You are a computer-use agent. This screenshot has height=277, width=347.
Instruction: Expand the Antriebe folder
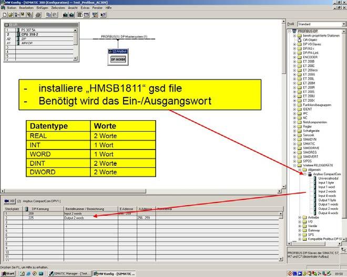click(x=300, y=217)
